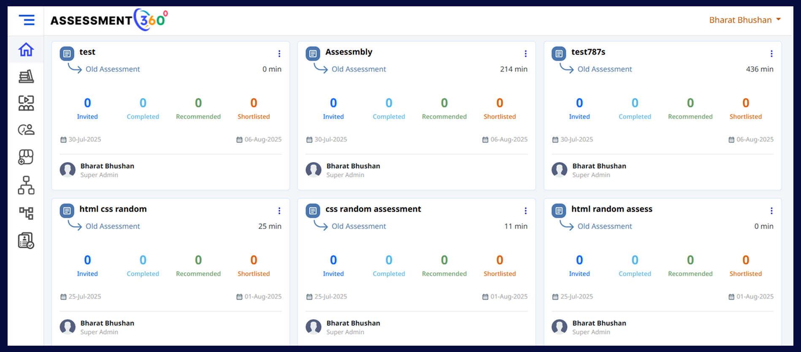801x352 pixels.
Task: Click avatar on html css random card
Action: click(x=68, y=327)
